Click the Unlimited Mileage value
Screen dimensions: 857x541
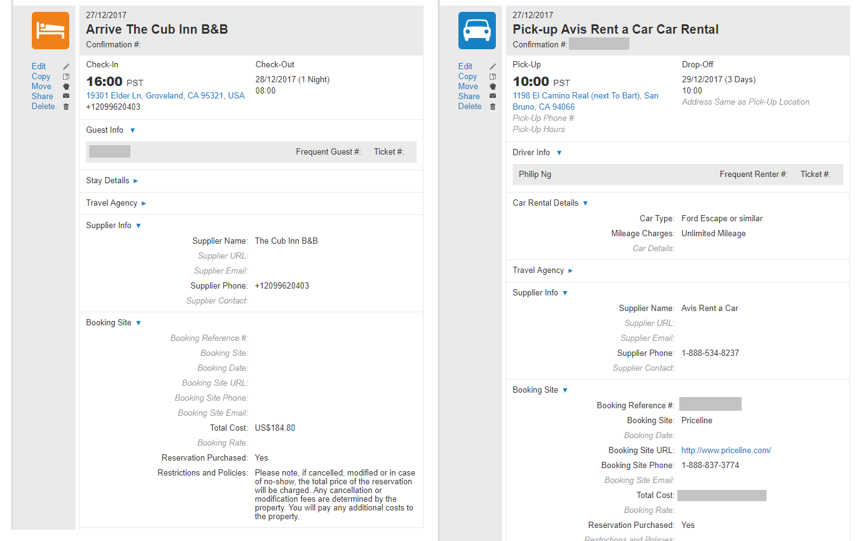714,234
